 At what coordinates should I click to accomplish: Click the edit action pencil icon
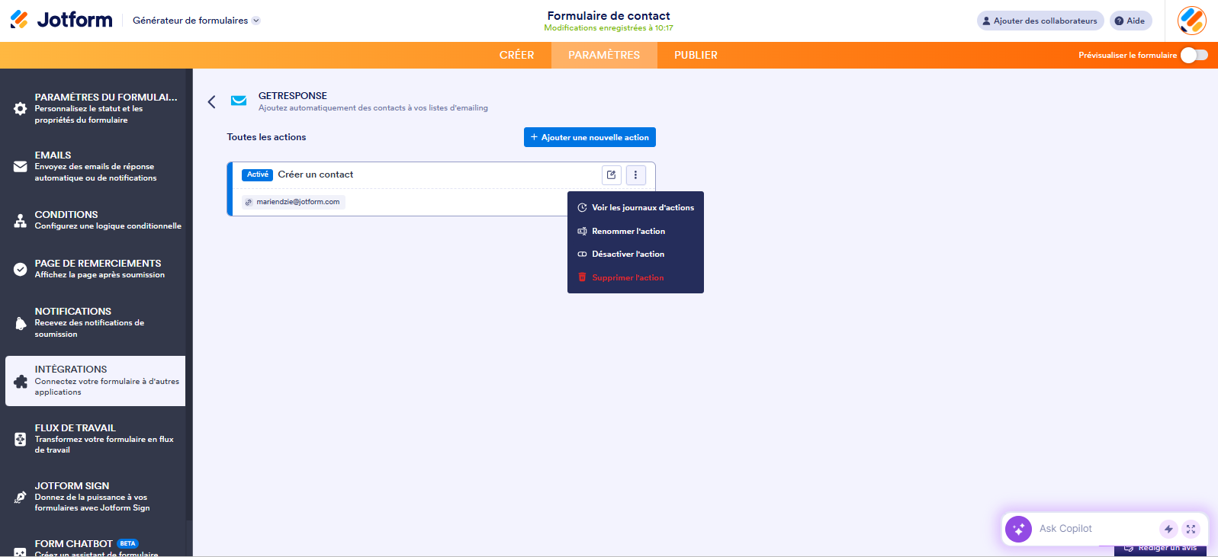coord(611,174)
